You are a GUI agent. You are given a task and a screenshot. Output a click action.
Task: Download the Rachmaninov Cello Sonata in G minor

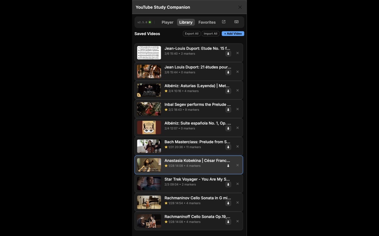click(x=228, y=203)
